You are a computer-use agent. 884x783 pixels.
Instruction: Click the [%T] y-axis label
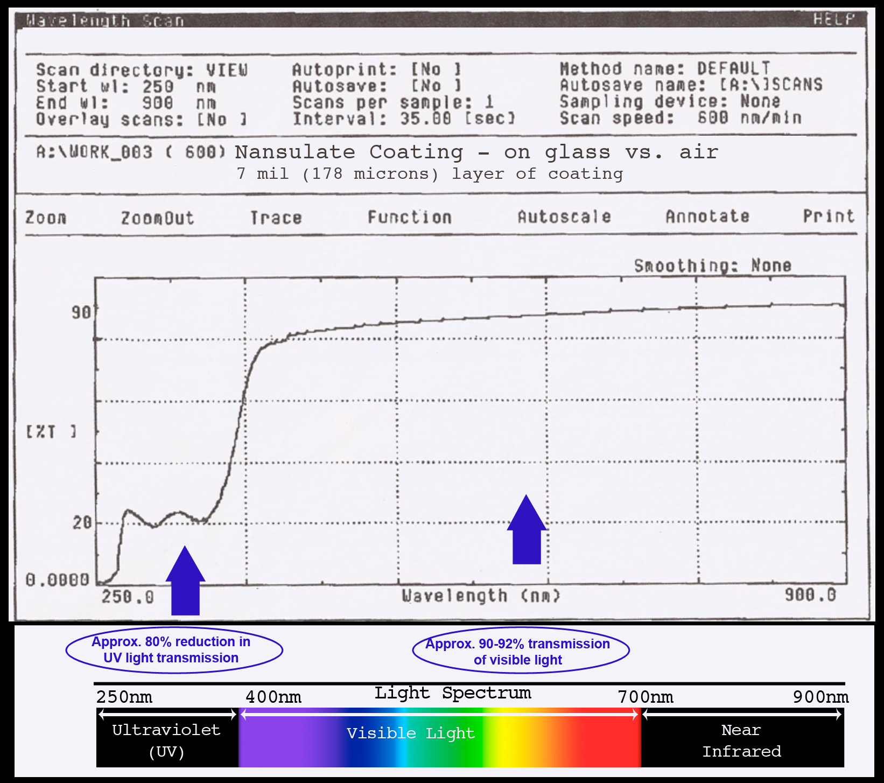click(51, 431)
